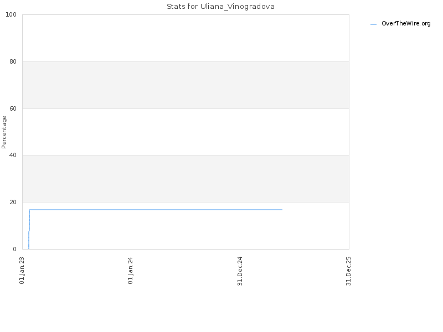The width and height of the screenshot is (443, 332).
Task: Select the 31.Dec.25 x-axis date label
Action: coord(348,271)
